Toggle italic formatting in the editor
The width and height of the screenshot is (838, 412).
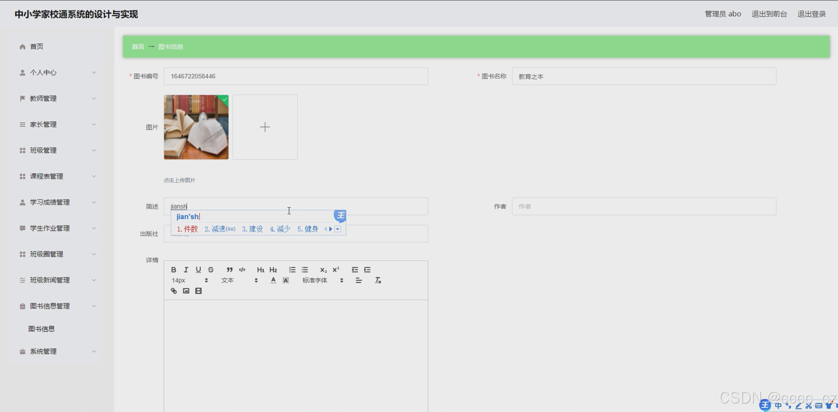(186, 269)
